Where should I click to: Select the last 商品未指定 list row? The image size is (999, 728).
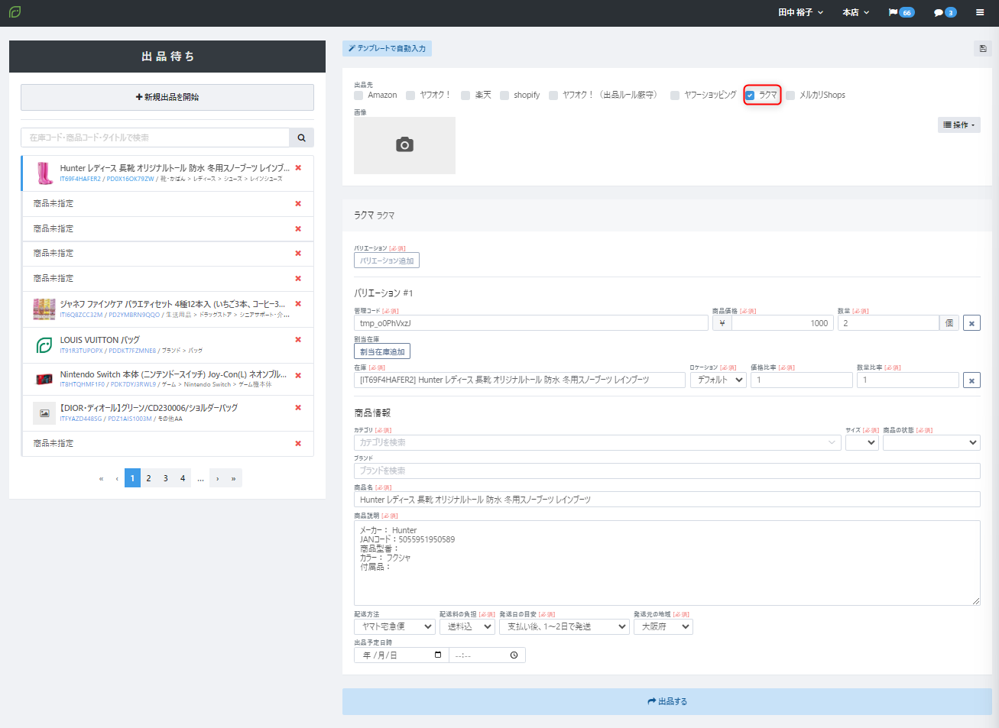(x=167, y=444)
